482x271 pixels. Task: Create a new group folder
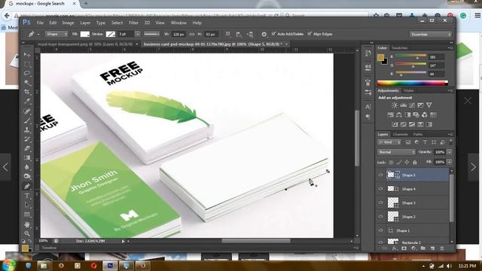[x=423, y=248]
